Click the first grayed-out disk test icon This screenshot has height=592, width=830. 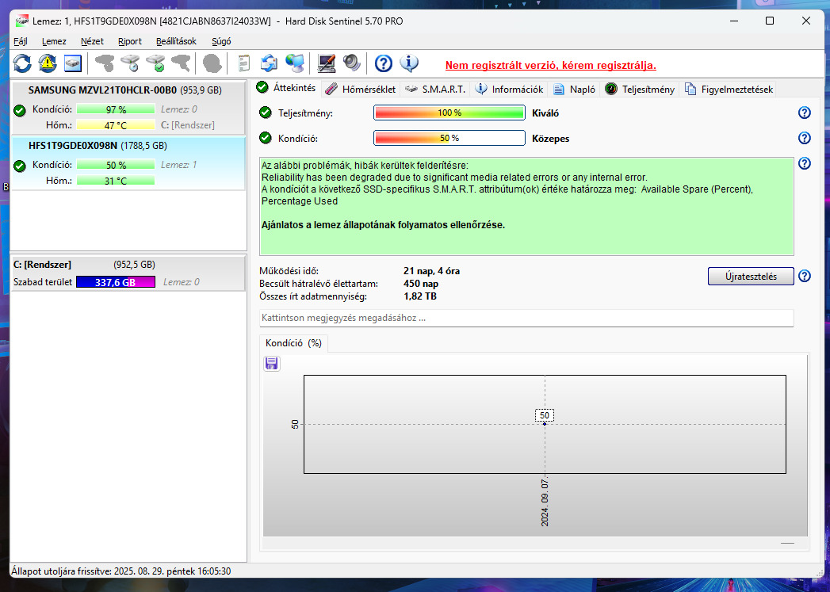tap(105, 63)
